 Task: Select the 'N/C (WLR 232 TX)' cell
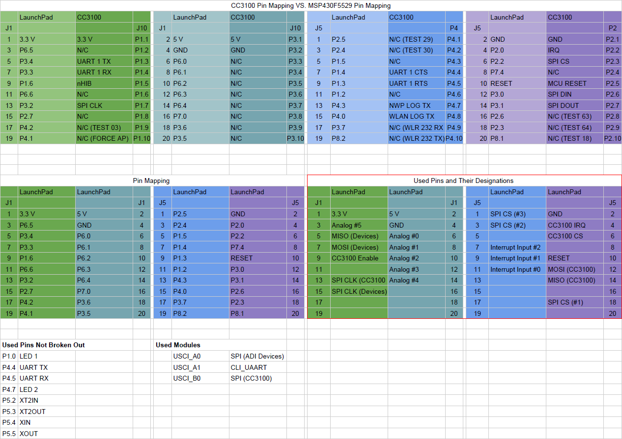click(417, 138)
